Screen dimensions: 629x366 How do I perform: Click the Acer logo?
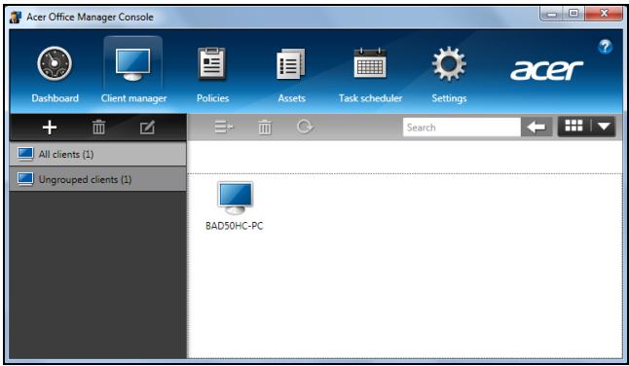(x=546, y=70)
